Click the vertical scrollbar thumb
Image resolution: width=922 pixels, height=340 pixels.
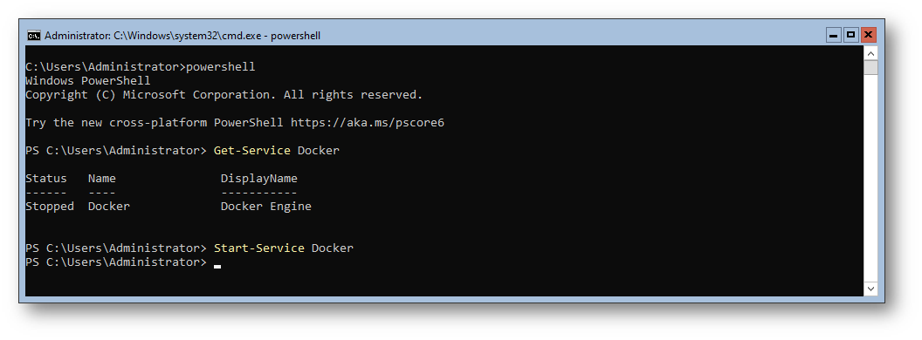pos(870,67)
